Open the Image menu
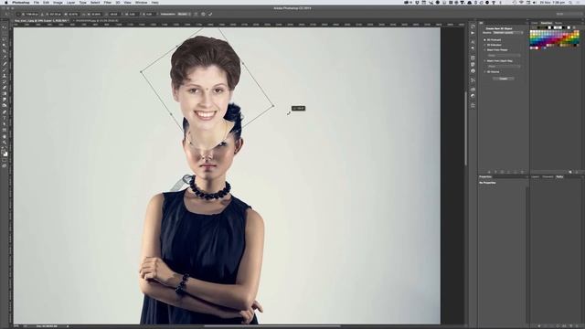This screenshot has height=329, width=585. point(58,2)
